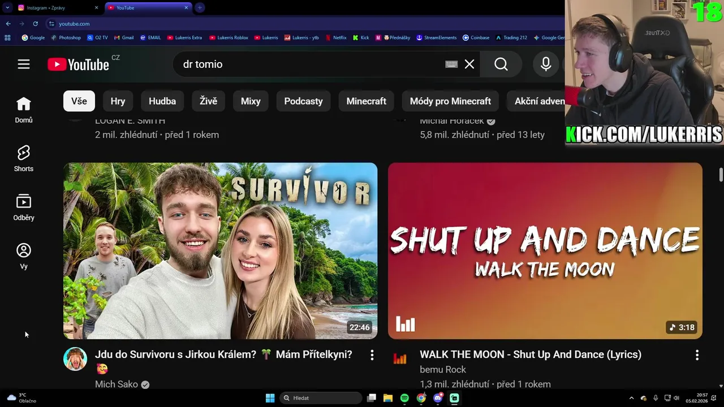724x407 pixels.
Task: Open Lukerris Roblox bookmark
Action: pyautogui.click(x=229, y=38)
